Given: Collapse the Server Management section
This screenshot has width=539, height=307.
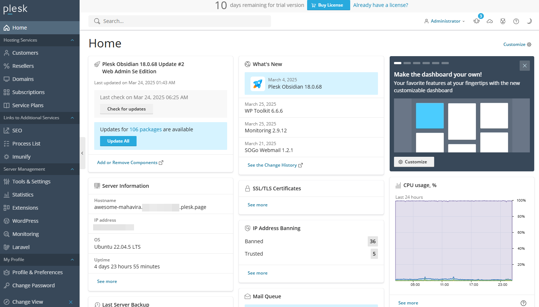Looking at the screenshot, I should click(72, 169).
